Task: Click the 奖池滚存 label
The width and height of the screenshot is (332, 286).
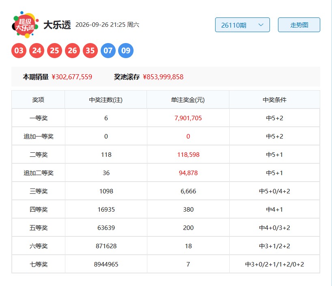Action: pyautogui.click(x=127, y=77)
